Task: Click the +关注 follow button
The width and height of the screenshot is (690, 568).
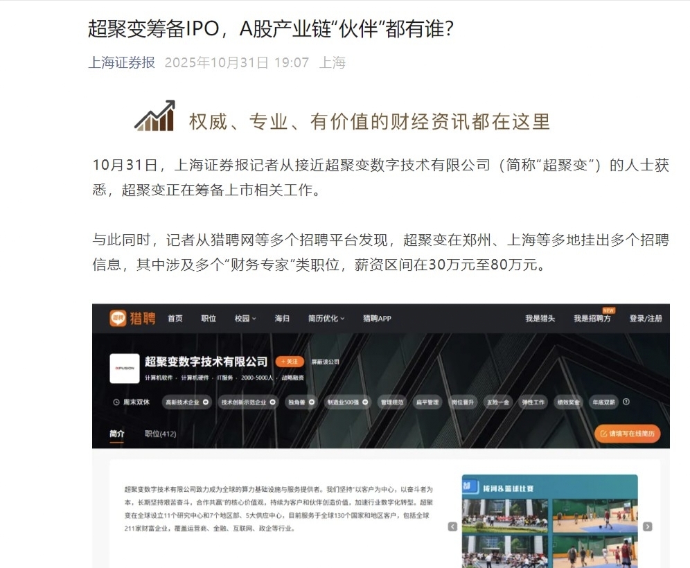Action: [x=290, y=362]
